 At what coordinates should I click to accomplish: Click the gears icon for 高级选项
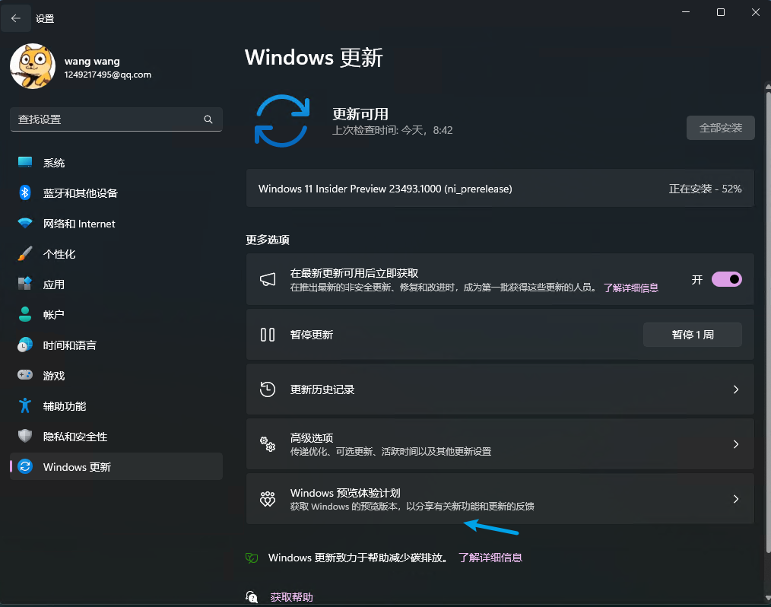[268, 444]
